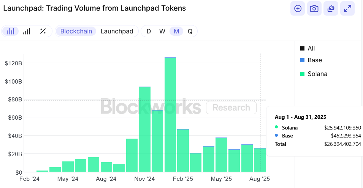This screenshot has width=363, height=188.
Task: Toggle Base series in the legend
Action: click(x=311, y=60)
